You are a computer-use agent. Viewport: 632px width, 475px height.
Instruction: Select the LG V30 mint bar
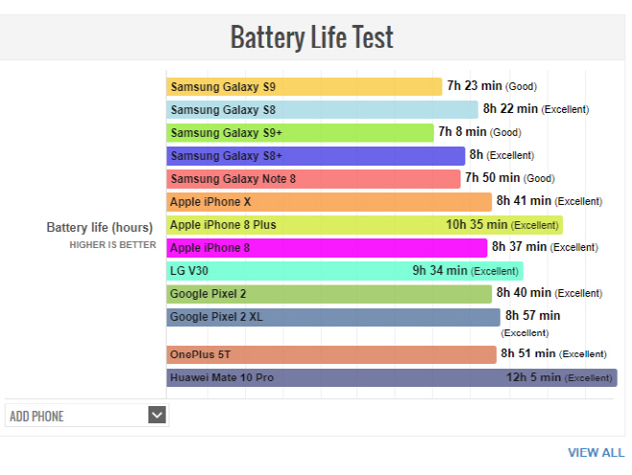click(x=345, y=271)
